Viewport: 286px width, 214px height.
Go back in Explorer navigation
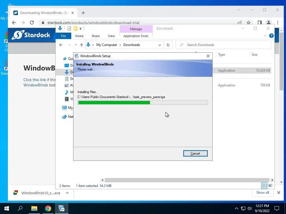pos(61,45)
